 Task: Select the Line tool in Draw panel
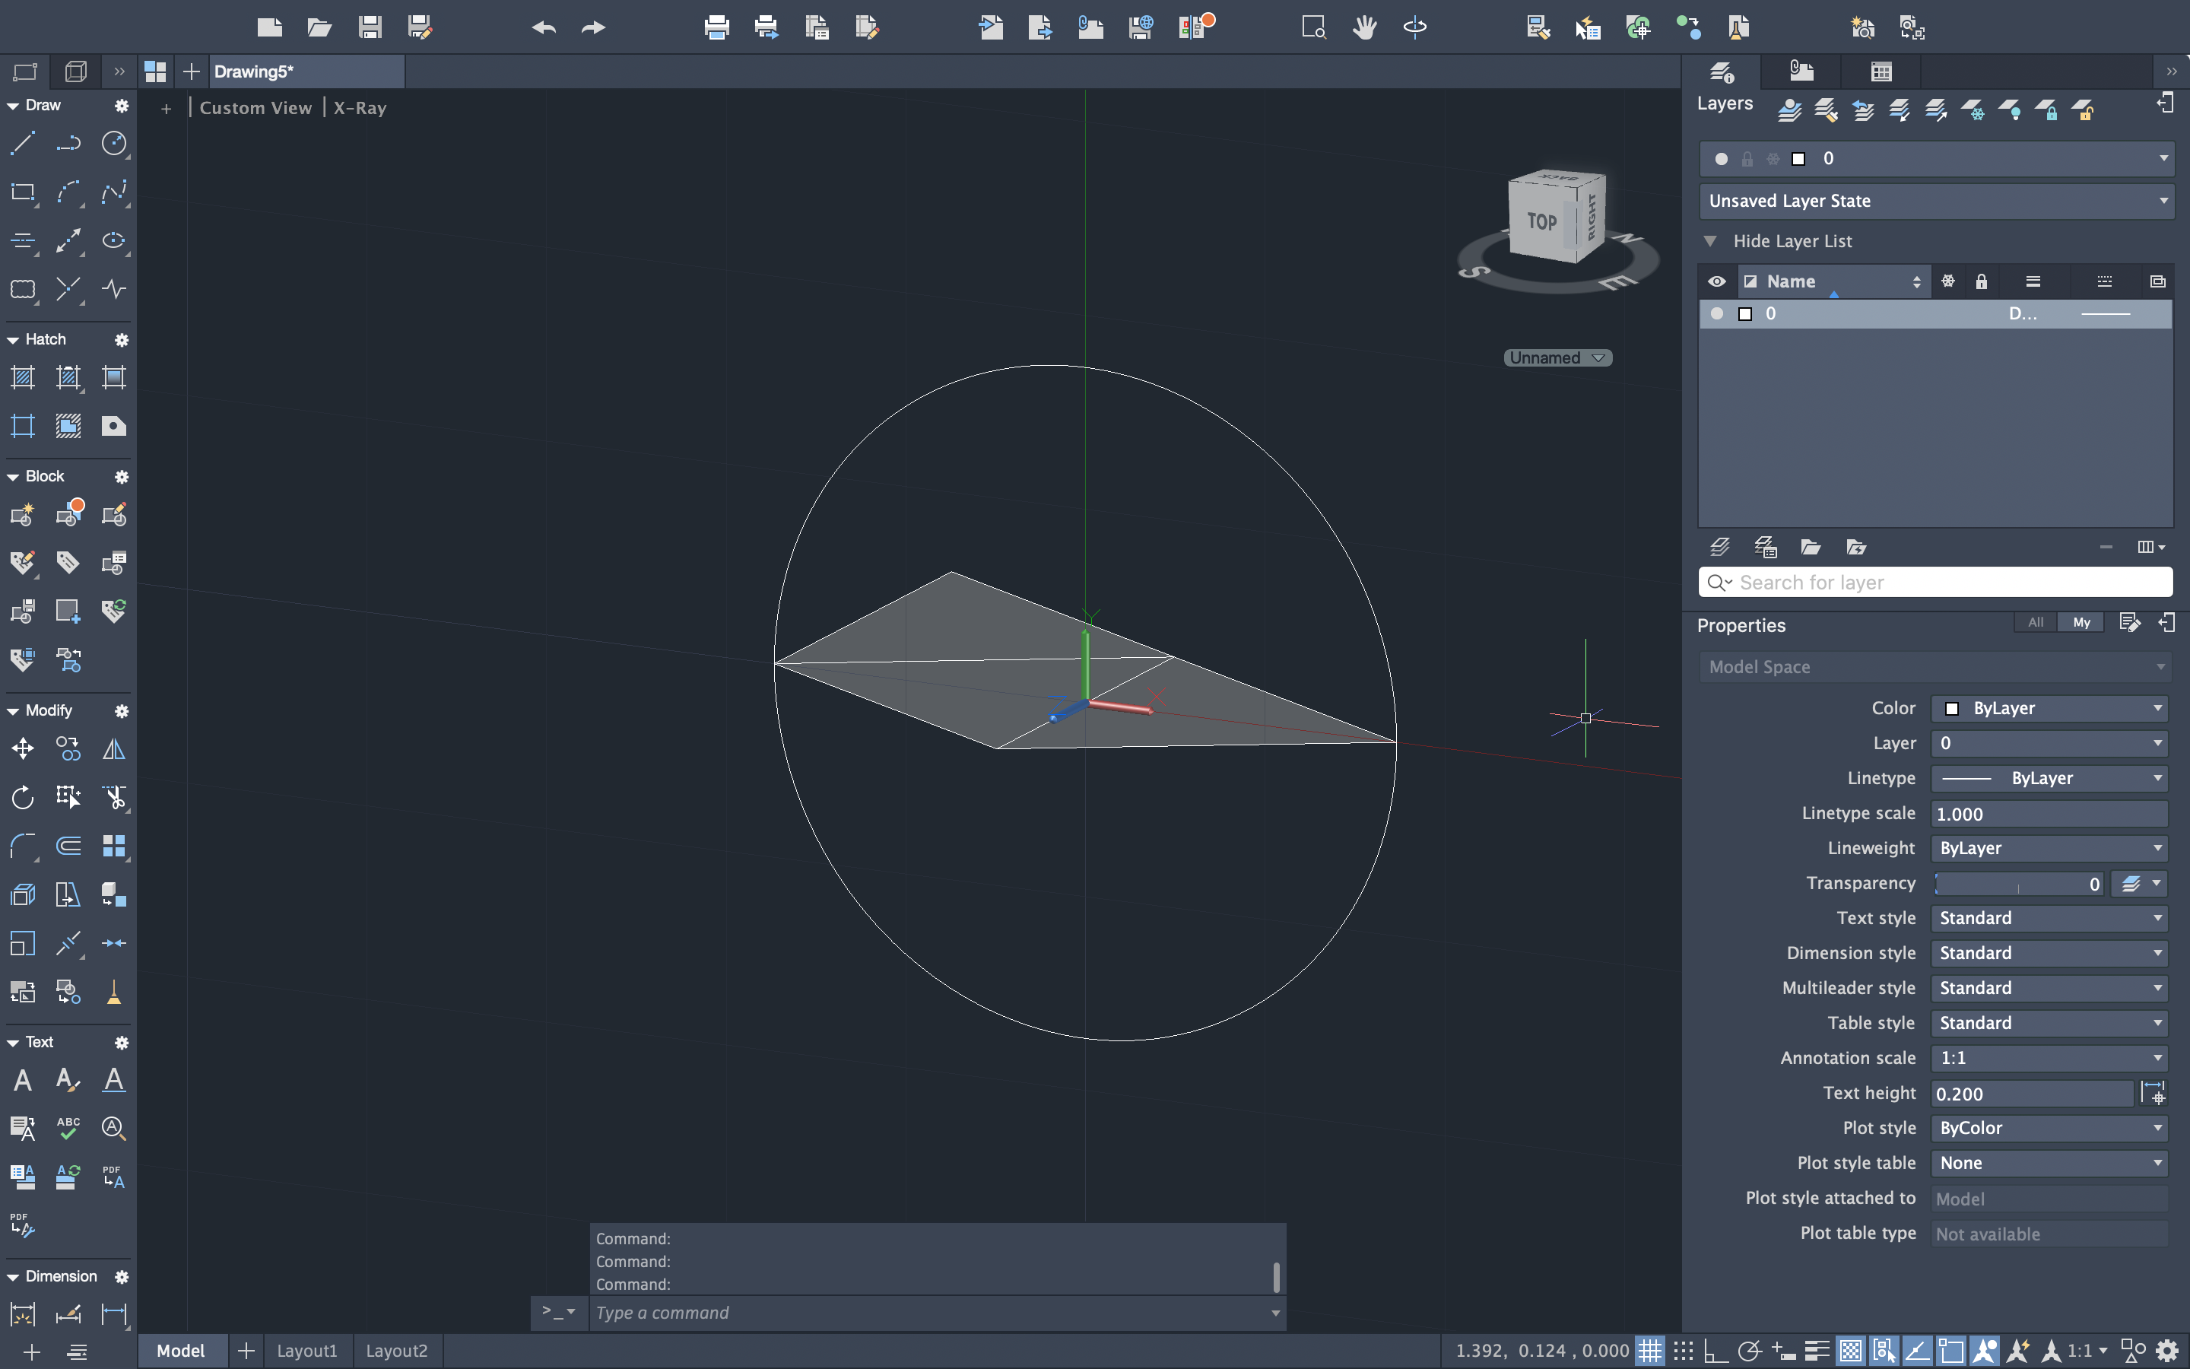coord(23,144)
